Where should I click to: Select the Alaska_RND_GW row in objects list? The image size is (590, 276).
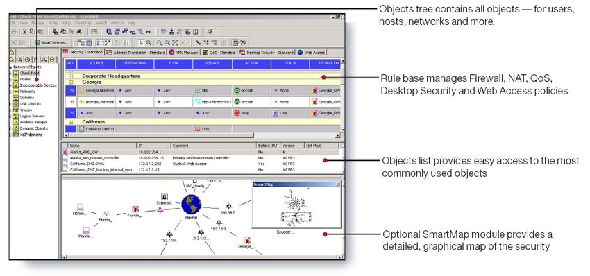pos(203,153)
